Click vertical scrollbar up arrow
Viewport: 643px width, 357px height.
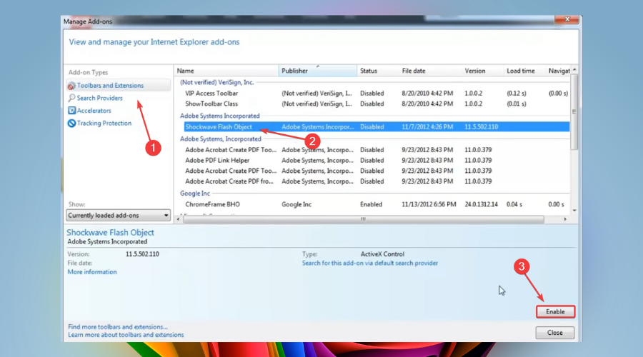pos(574,70)
